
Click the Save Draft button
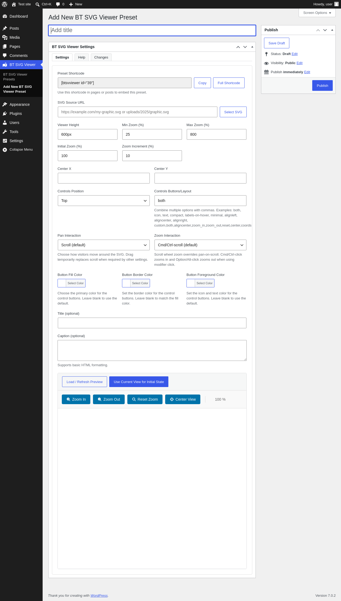click(277, 43)
